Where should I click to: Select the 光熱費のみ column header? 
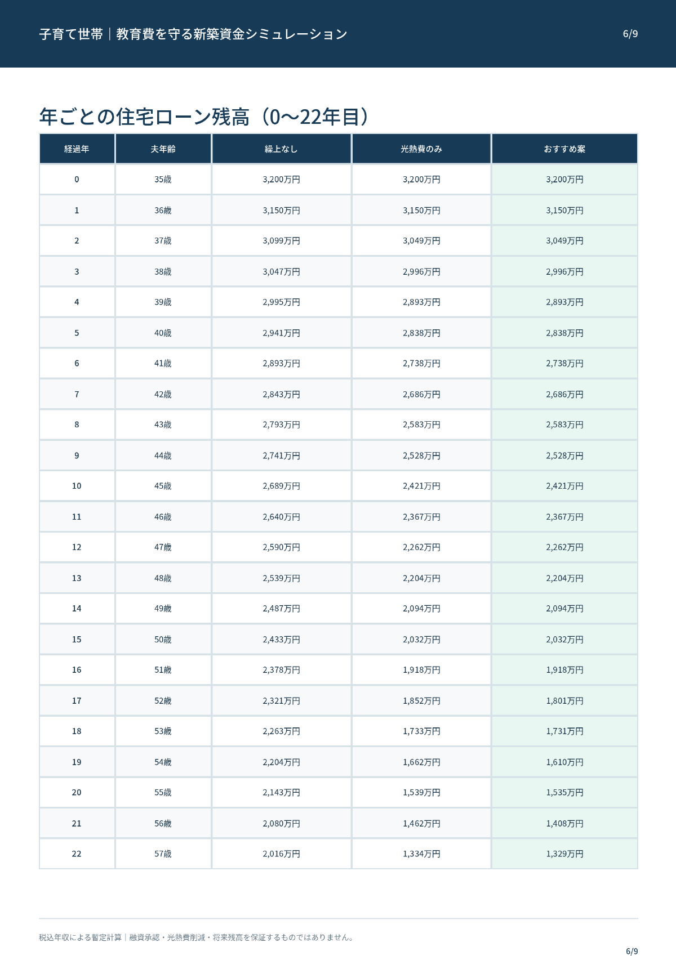click(421, 149)
